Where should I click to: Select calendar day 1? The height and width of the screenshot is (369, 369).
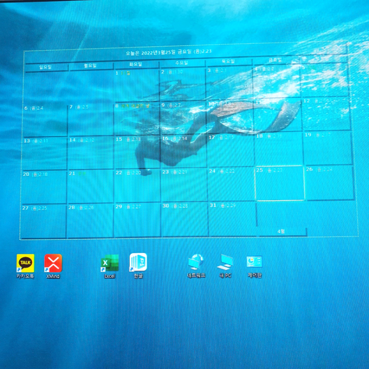tap(136, 85)
